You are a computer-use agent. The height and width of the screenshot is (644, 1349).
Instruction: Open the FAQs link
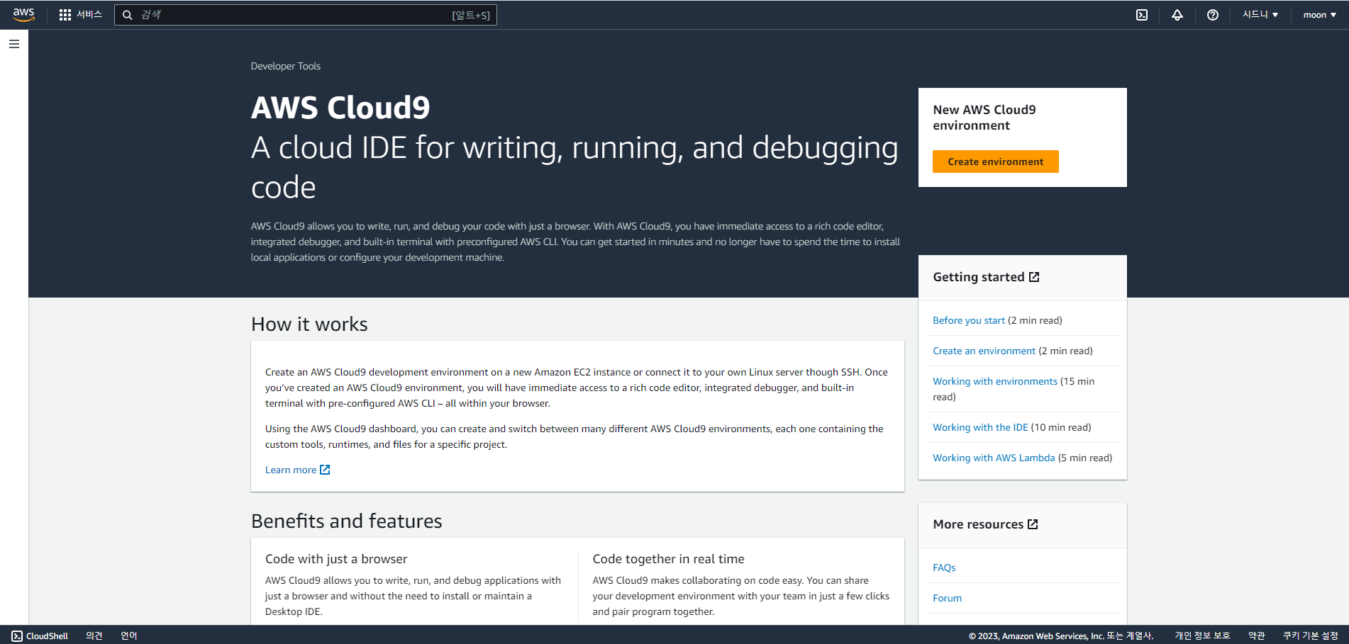click(x=944, y=567)
